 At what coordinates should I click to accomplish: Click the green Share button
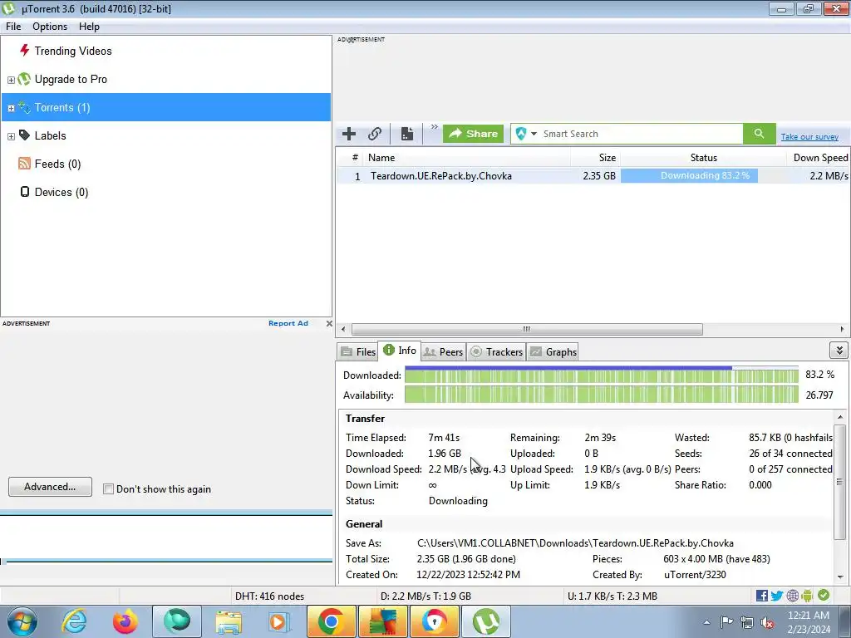[x=473, y=134]
